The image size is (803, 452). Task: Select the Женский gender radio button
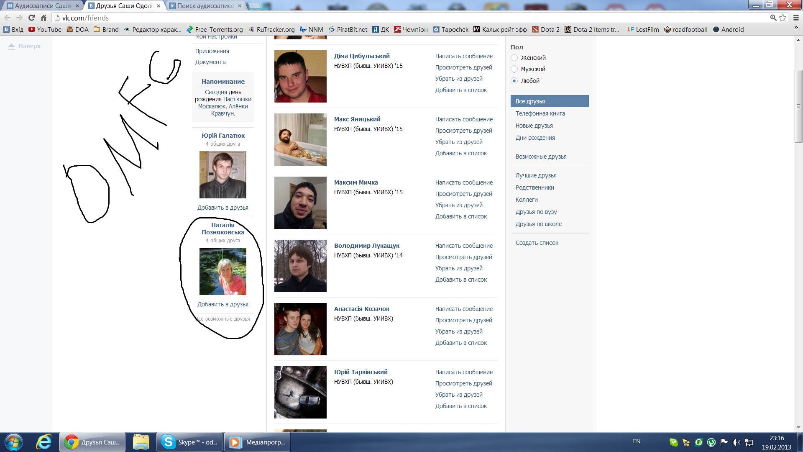(514, 58)
